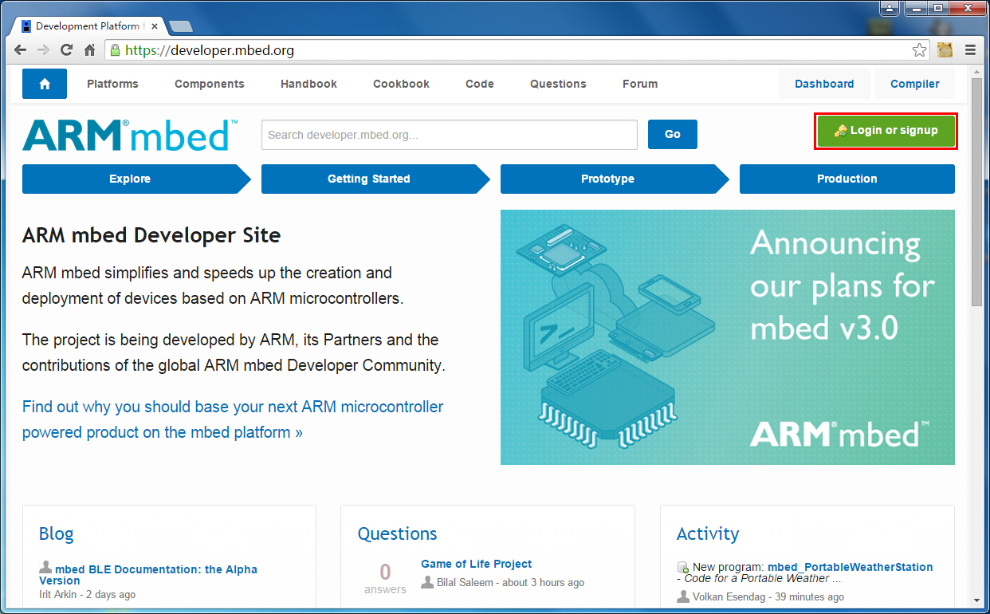Click the browser home icon
The image size is (990, 614).
pos(90,50)
